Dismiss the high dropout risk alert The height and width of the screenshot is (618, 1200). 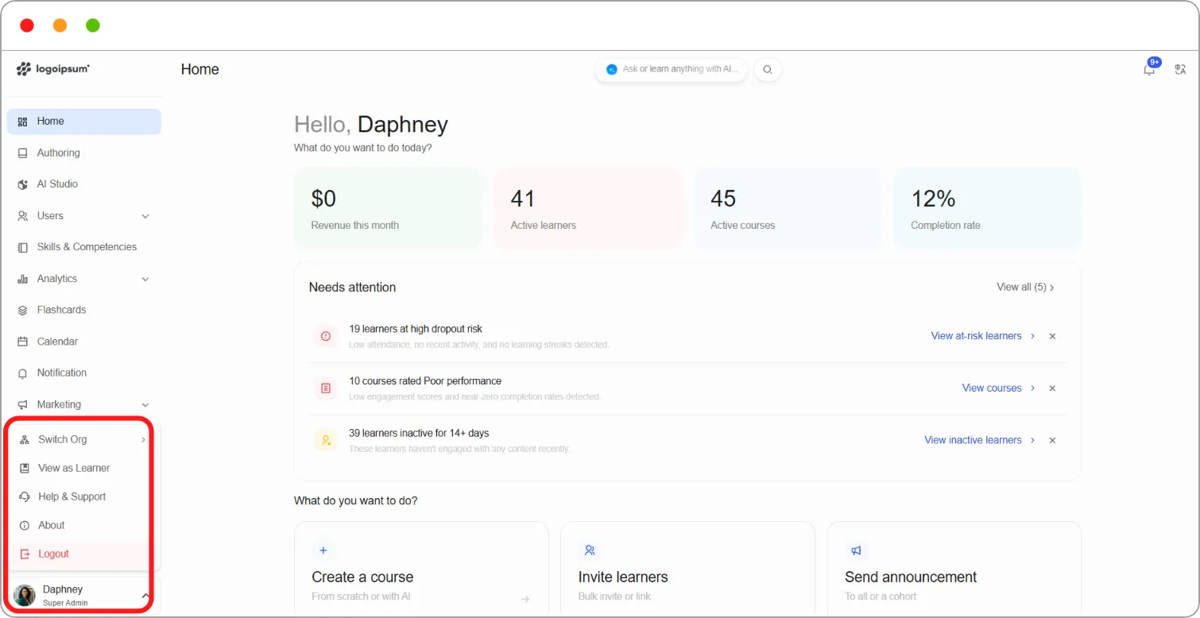[1052, 336]
